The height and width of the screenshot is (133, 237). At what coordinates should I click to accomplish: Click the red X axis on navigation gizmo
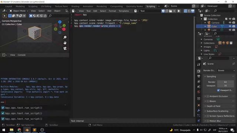[x=64, y=29]
